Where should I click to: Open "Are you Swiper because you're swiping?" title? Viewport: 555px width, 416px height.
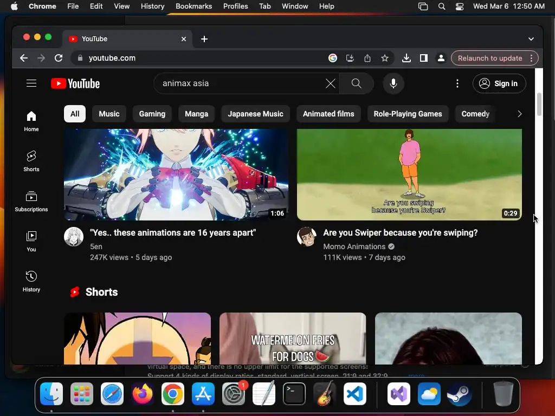tap(401, 233)
